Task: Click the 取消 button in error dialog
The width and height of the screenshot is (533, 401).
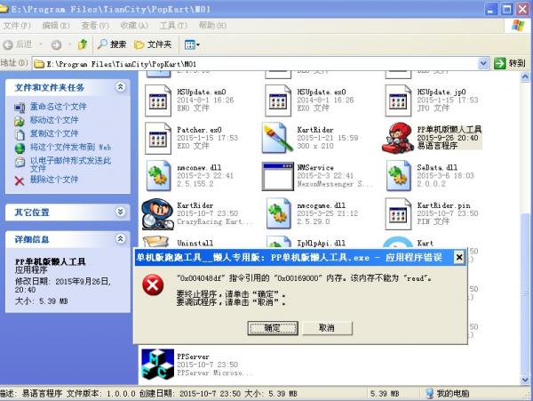Action: [x=327, y=328]
